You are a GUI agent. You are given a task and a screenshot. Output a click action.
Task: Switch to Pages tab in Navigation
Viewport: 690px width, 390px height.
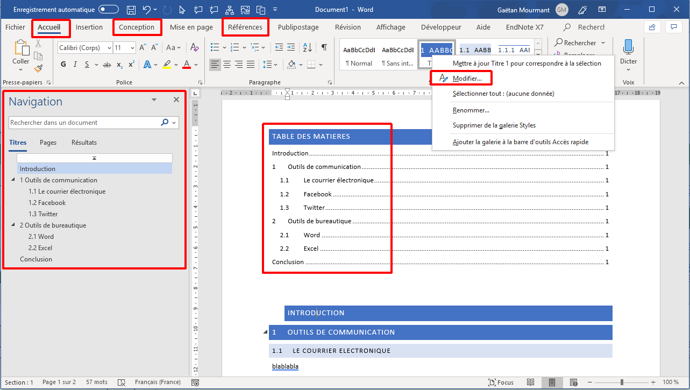pos(48,143)
